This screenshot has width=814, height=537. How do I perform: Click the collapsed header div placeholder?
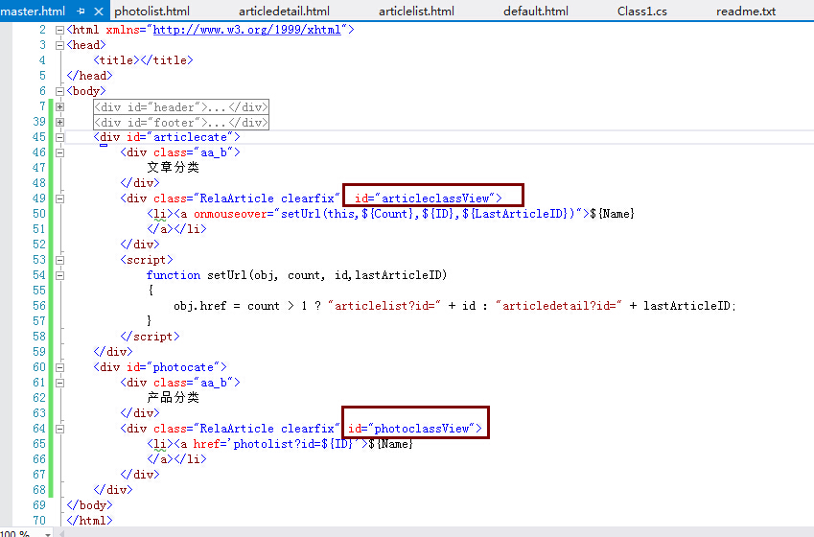coord(181,107)
